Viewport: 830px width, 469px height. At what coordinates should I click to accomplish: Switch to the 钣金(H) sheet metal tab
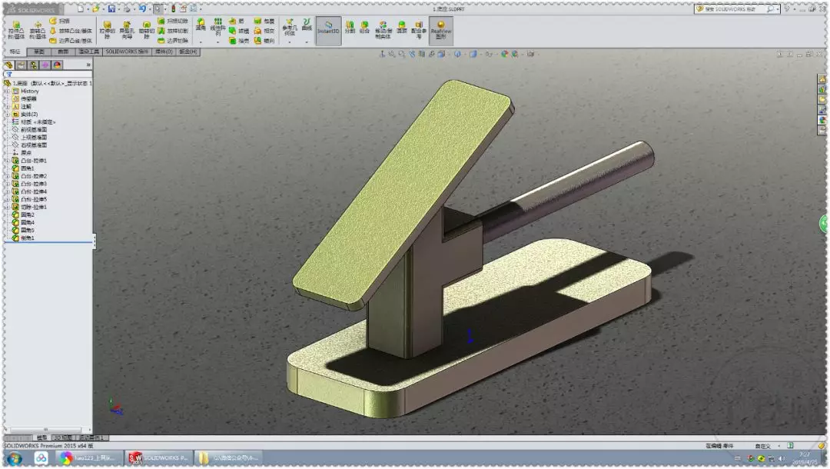188,52
